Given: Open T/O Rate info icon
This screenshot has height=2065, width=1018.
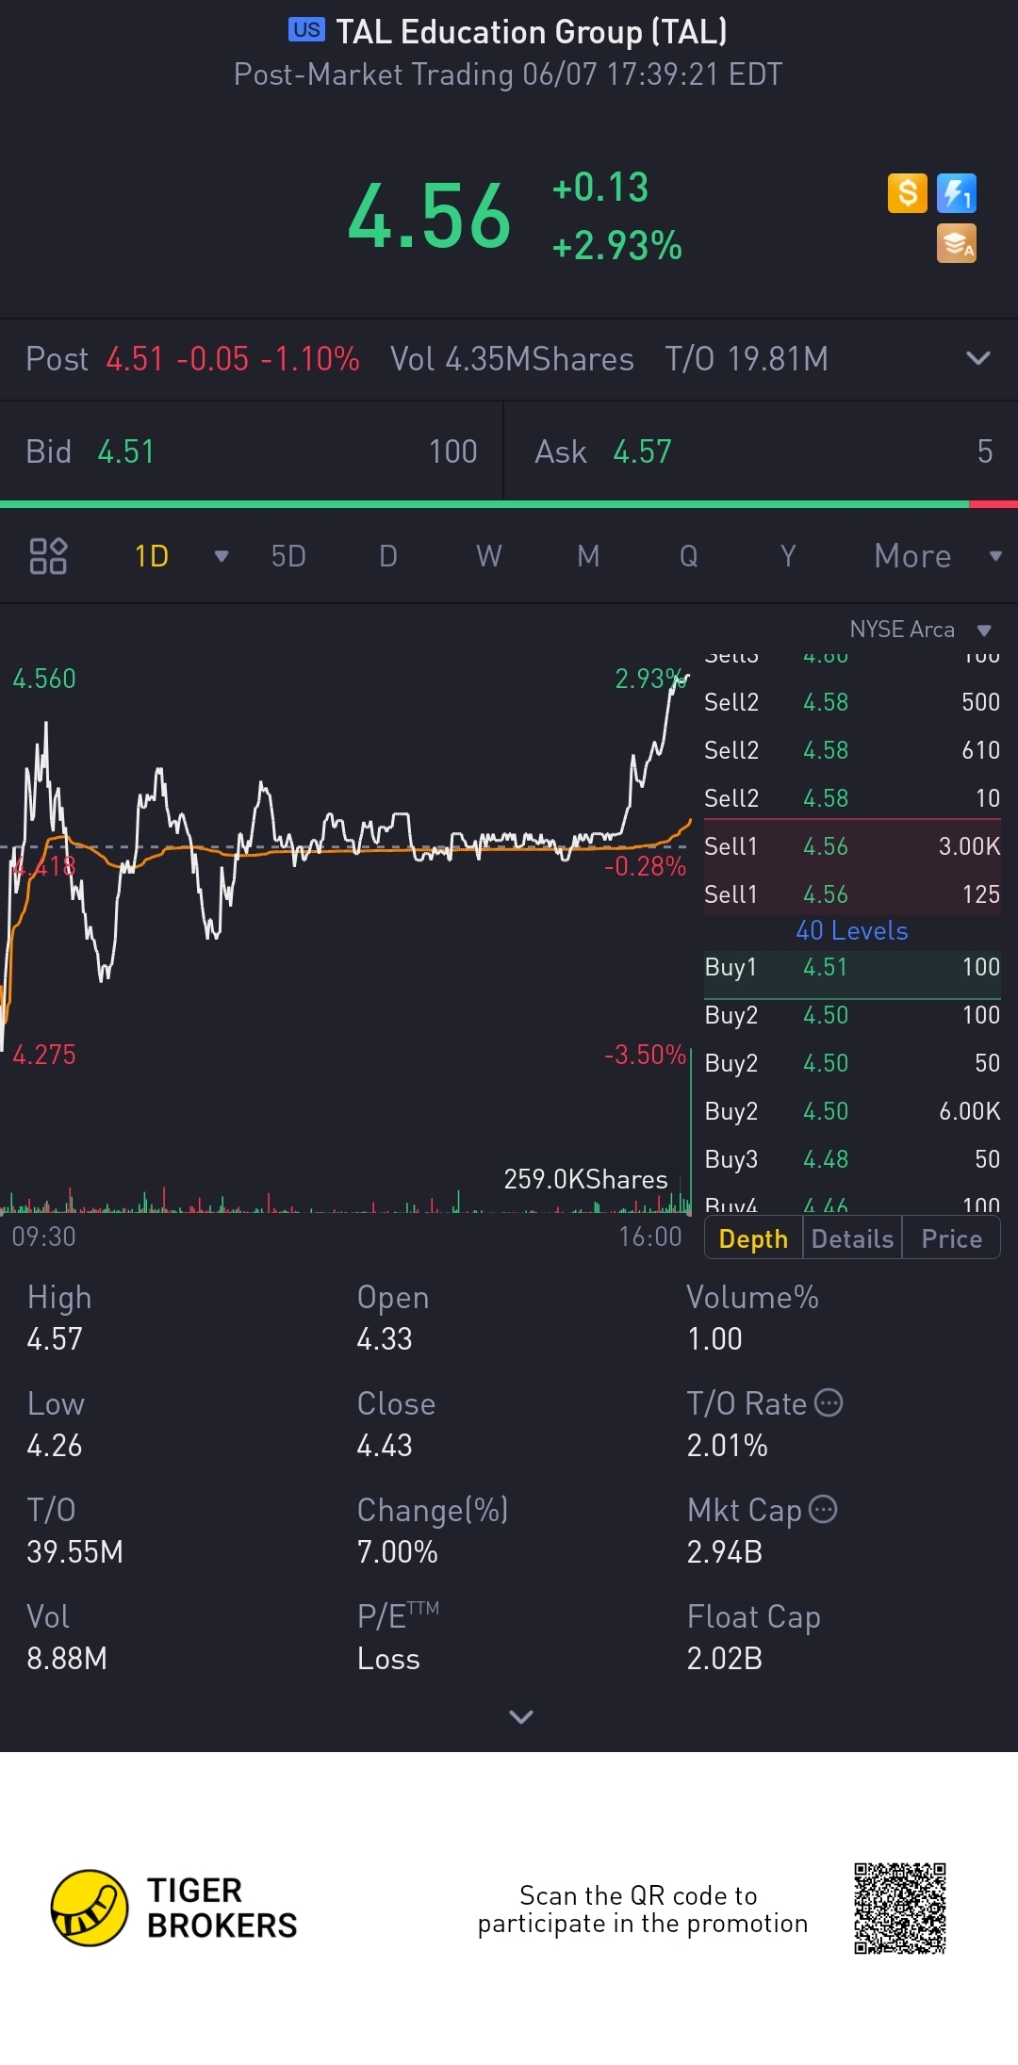Looking at the screenshot, I should click(829, 1402).
